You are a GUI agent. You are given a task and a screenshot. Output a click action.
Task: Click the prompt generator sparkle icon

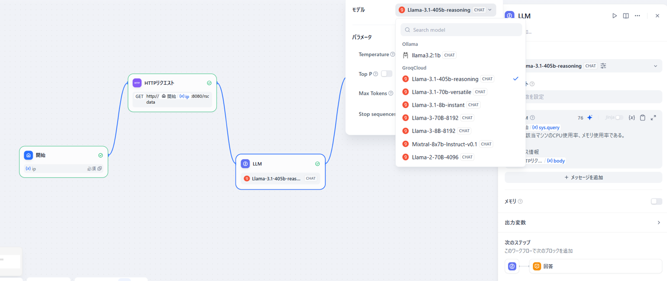coord(589,118)
